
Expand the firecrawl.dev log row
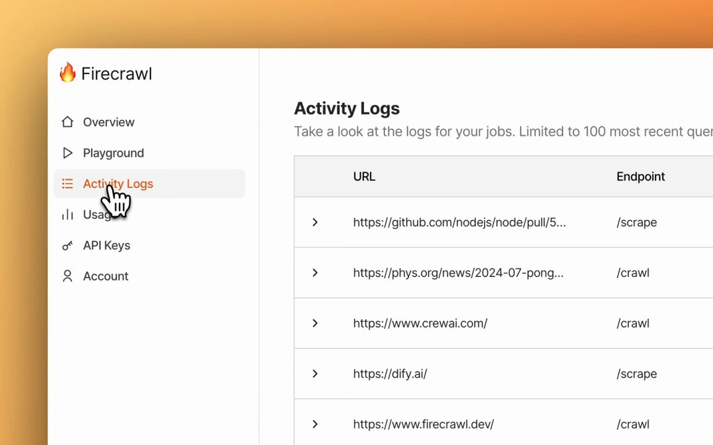click(x=315, y=424)
